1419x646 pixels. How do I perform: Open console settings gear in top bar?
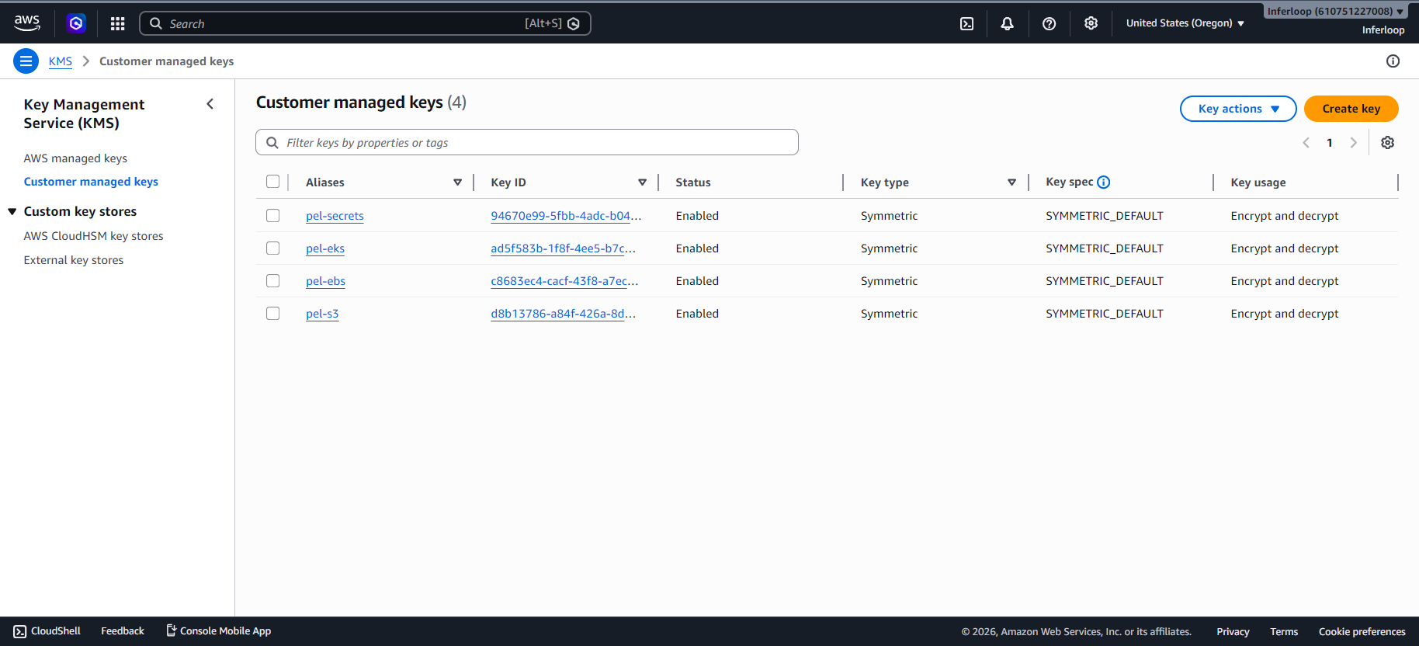pyautogui.click(x=1091, y=23)
